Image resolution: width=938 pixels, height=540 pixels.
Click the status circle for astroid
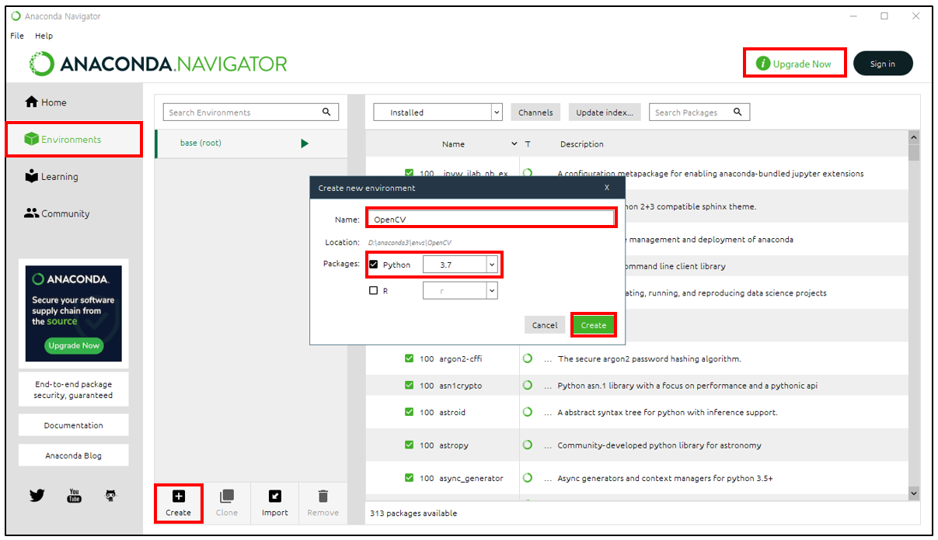(x=528, y=412)
